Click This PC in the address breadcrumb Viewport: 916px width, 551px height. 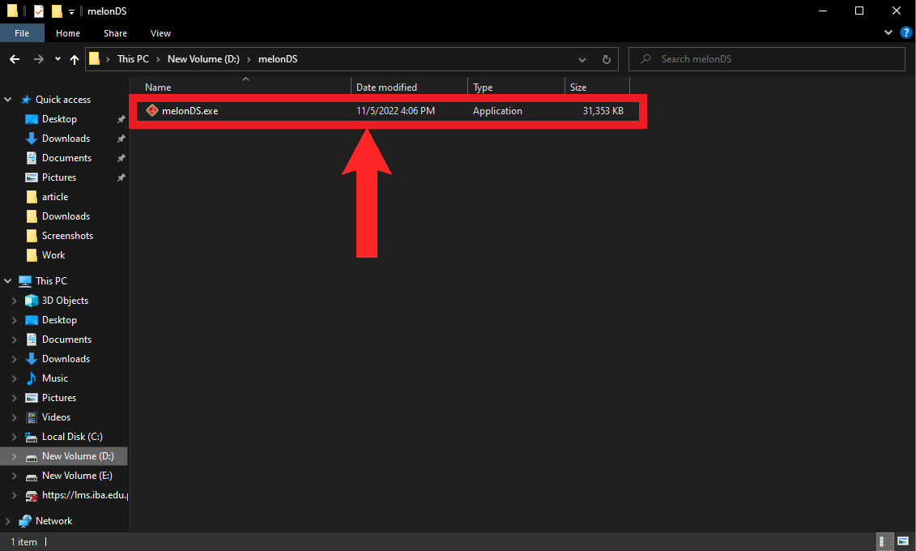pyautogui.click(x=133, y=59)
